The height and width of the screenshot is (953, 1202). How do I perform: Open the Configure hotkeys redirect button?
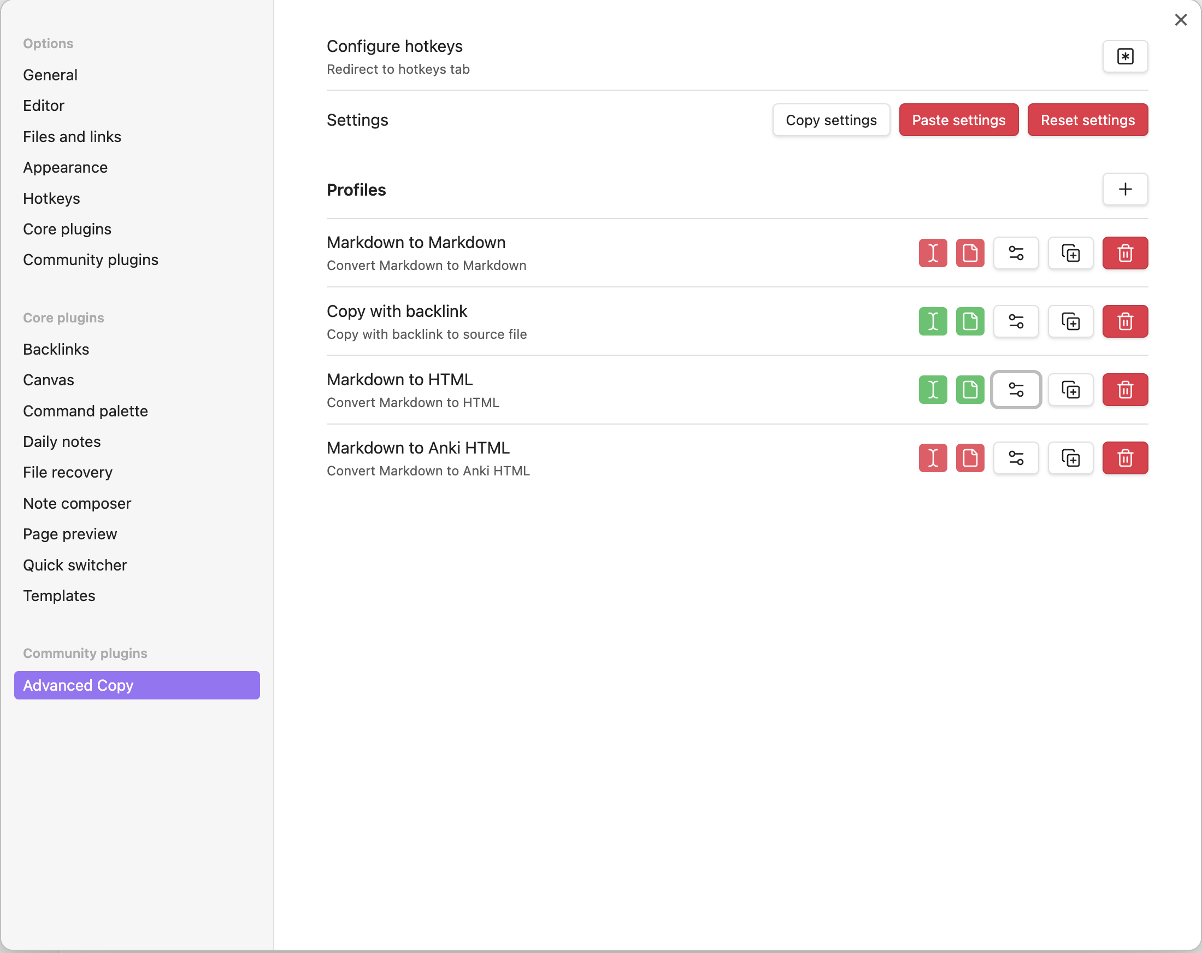coord(1124,56)
